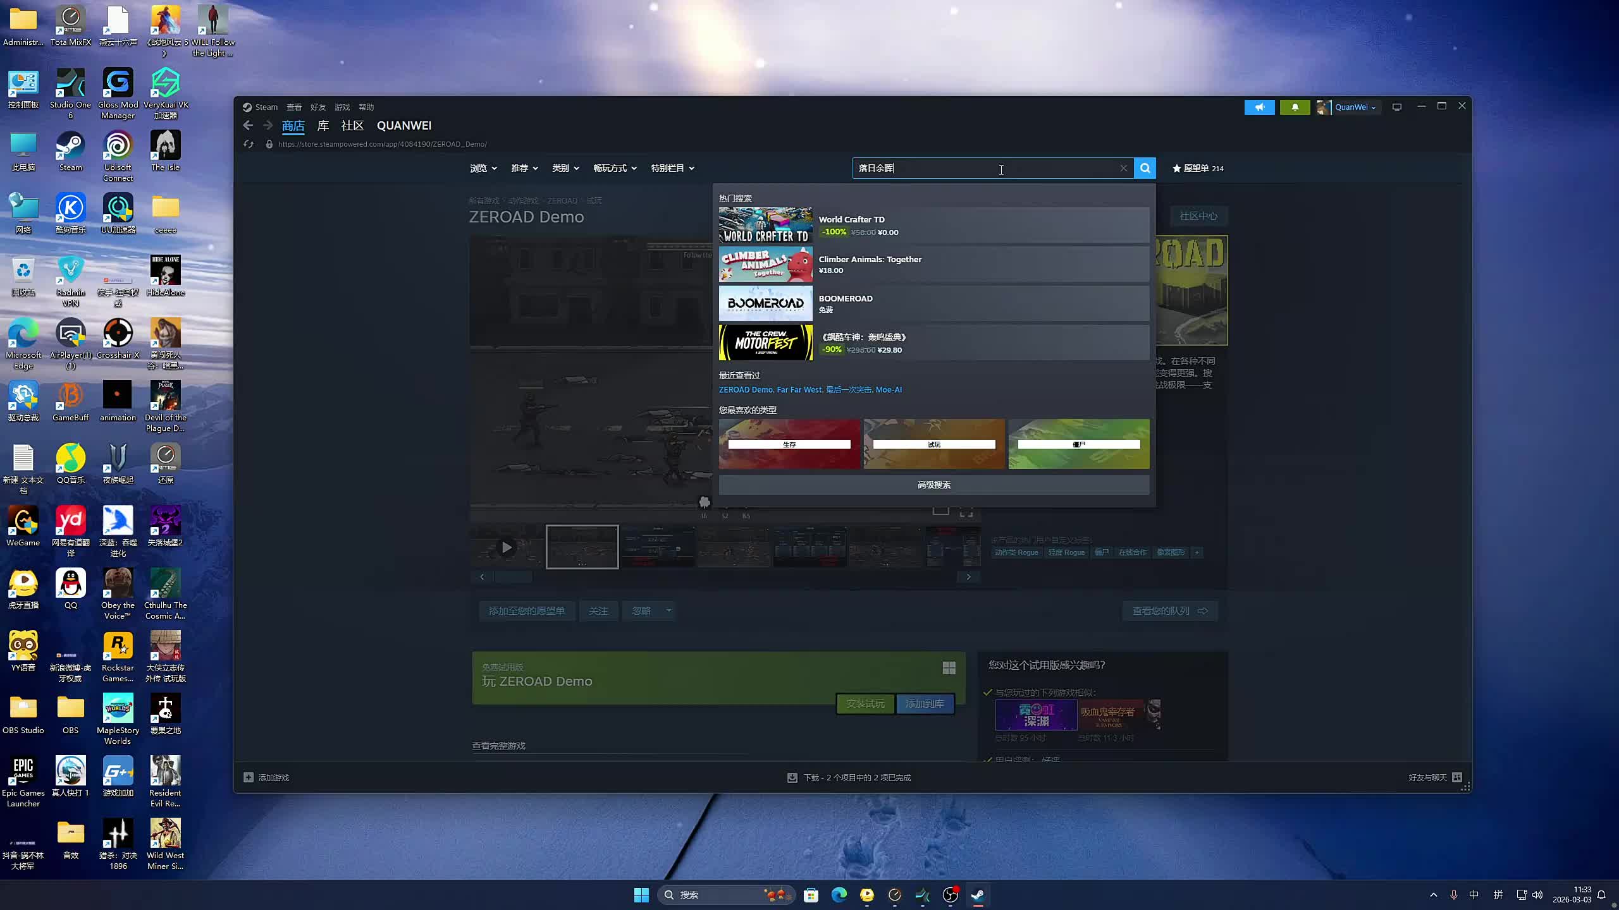Open the Far Far West recent link

pos(799,390)
